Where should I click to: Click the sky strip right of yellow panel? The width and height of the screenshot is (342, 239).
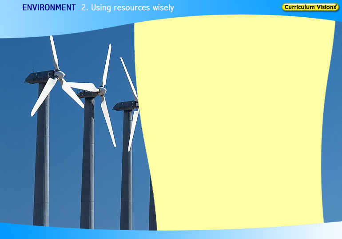333,133
